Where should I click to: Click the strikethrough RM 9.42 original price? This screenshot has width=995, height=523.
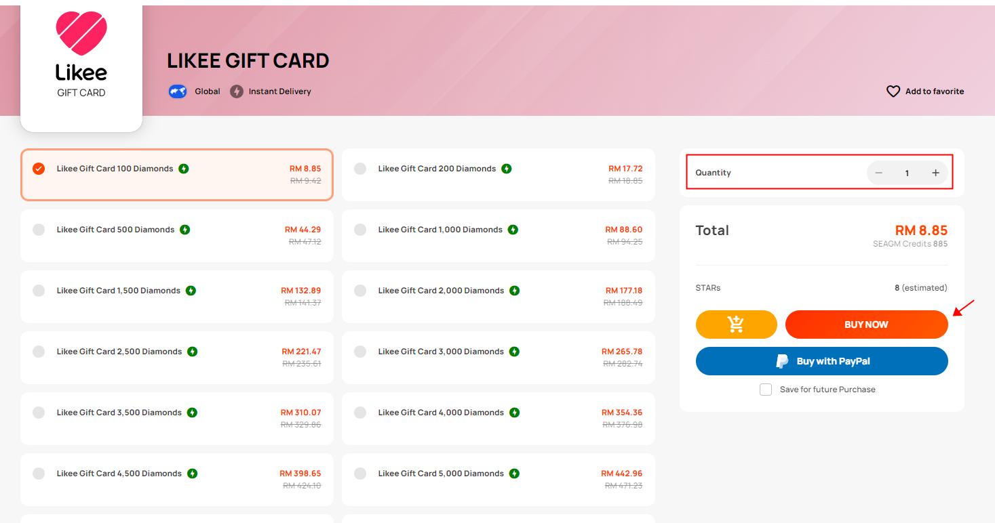click(306, 181)
